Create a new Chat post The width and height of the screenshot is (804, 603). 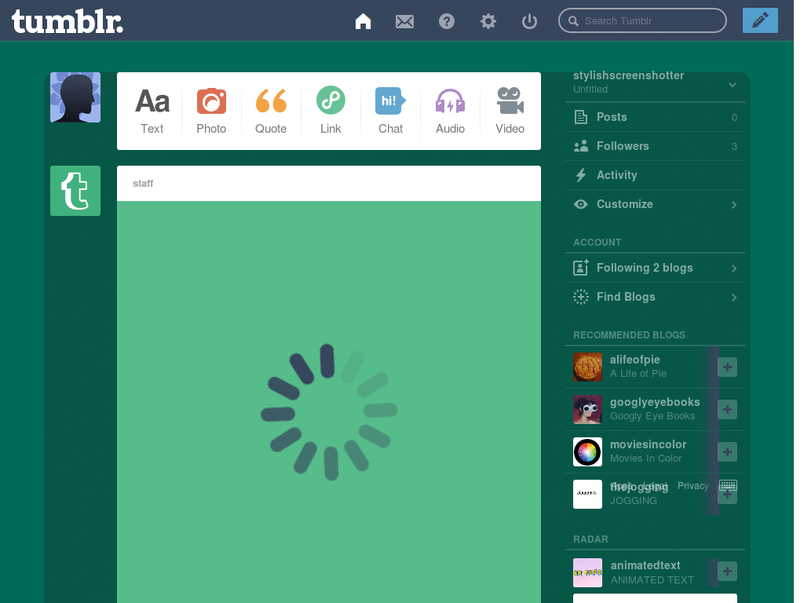390,111
